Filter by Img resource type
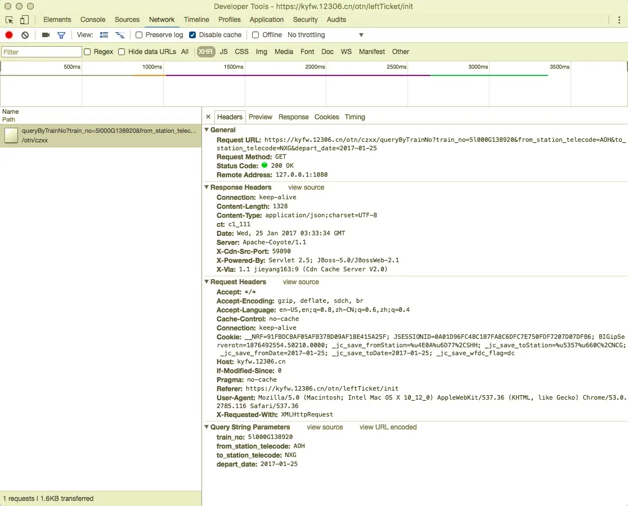 click(262, 52)
